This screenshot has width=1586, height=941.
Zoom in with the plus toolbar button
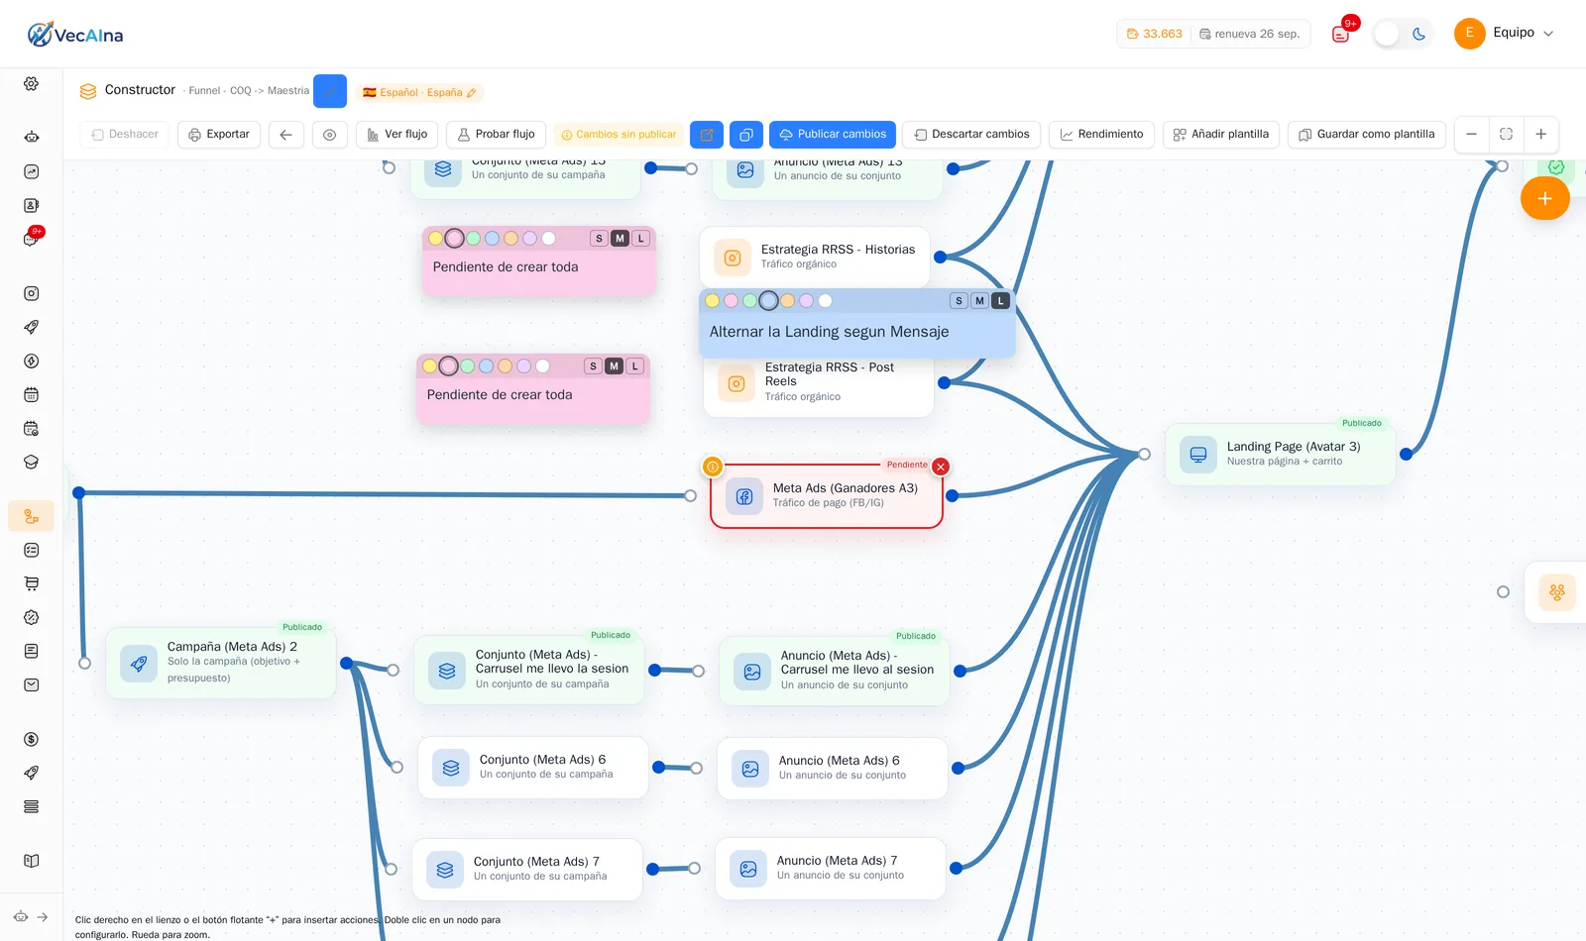coord(1540,135)
